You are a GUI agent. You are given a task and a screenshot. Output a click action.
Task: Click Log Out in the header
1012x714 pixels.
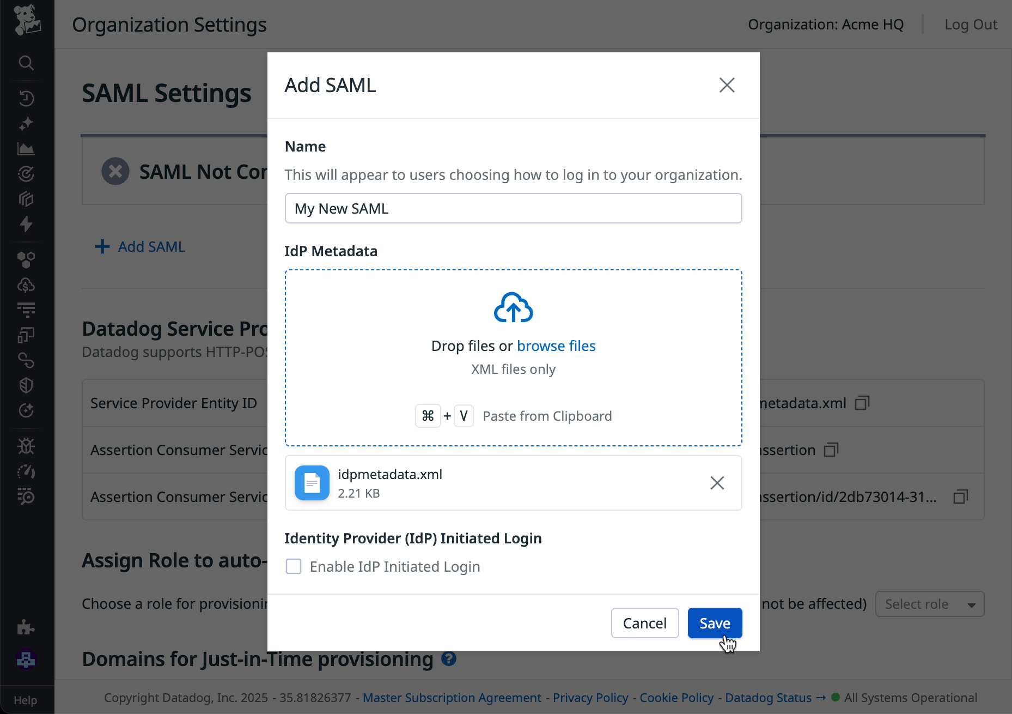(971, 25)
